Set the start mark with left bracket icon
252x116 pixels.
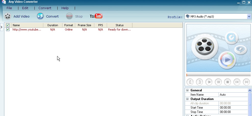click(x=190, y=82)
